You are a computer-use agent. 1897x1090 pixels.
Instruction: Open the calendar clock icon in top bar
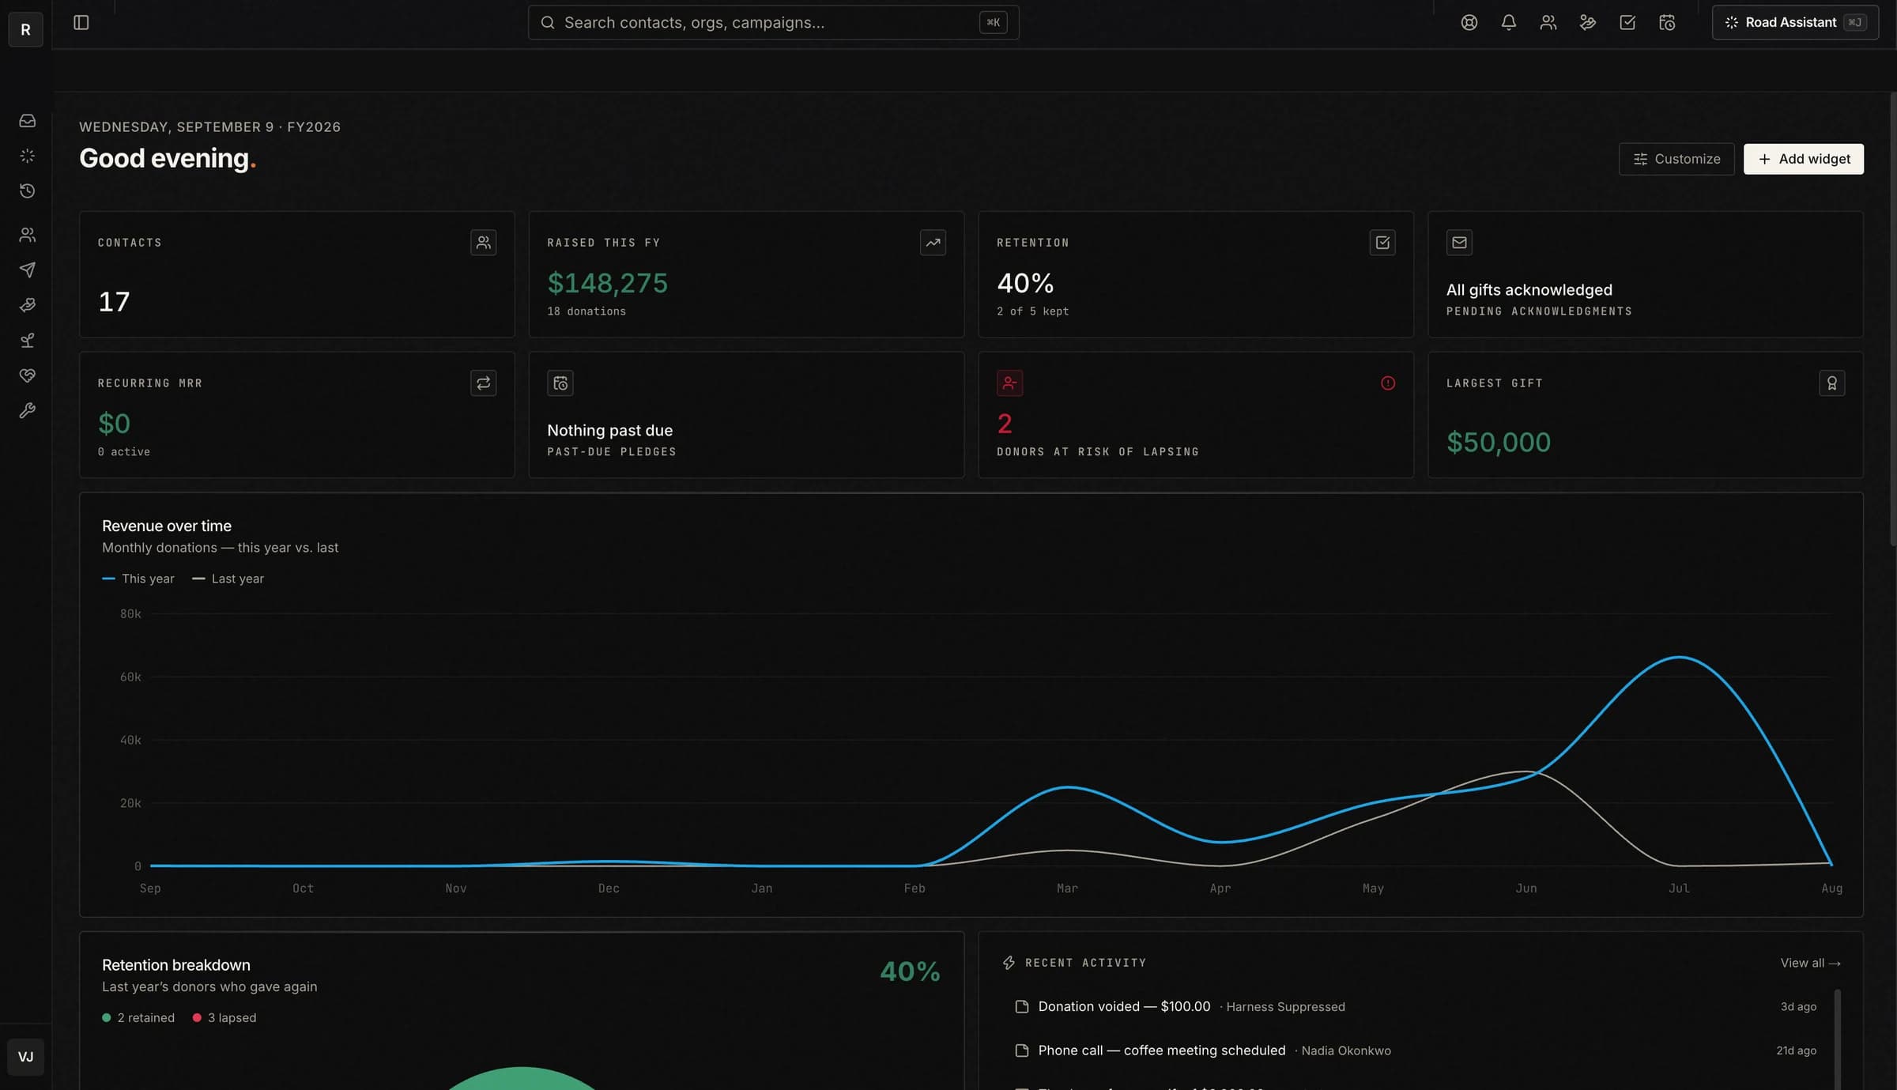pyautogui.click(x=1666, y=22)
